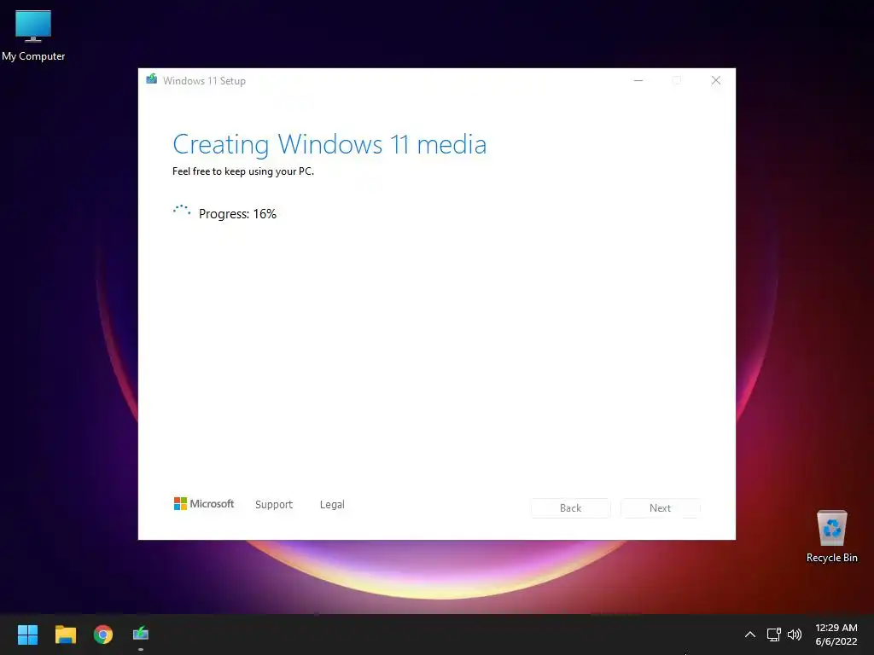Minimize the Windows 11 Setup window

coord(638,81)
